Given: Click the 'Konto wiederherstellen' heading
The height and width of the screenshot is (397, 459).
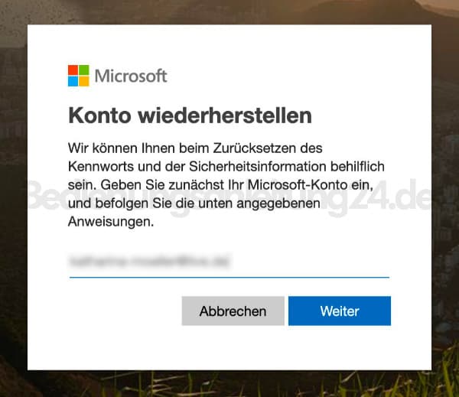Looking at the screenshot, I should (190, 116).
